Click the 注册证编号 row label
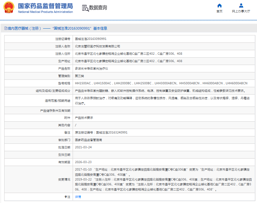The width and height of the screenshot is (257, 203). click(x=63, y=39)
